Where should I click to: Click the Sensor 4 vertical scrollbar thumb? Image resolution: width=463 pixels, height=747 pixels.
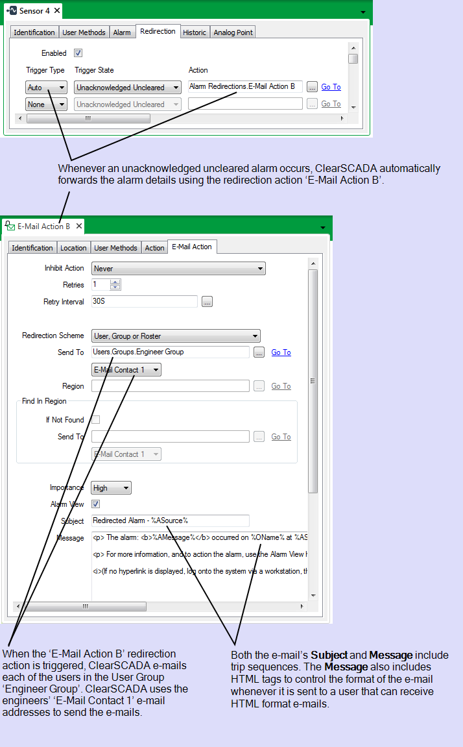(353, 58)
